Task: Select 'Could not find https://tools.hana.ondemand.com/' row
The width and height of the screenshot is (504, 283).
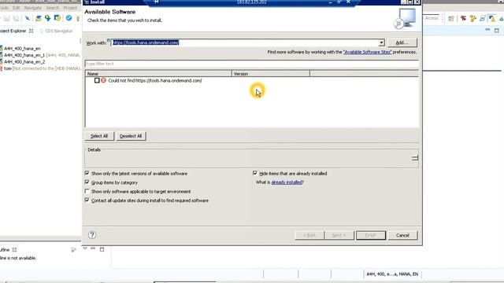Action: pyautogui.click(x=155, y=80)
